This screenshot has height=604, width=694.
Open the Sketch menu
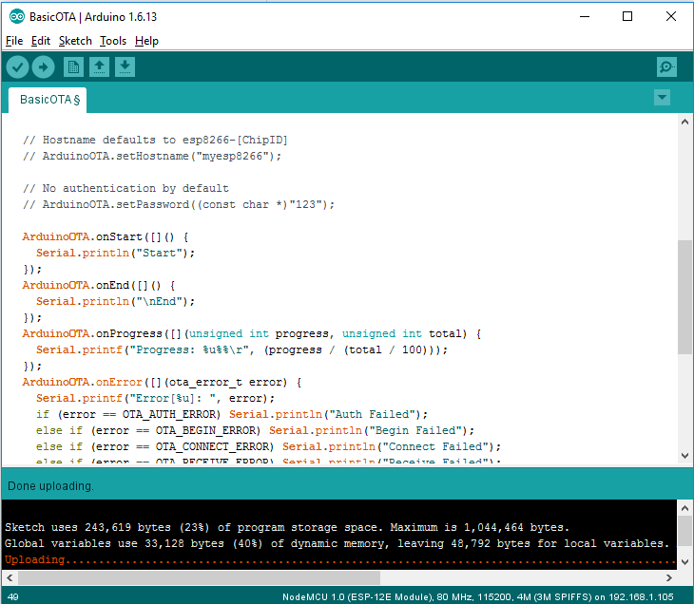click(x=75, y=41)
